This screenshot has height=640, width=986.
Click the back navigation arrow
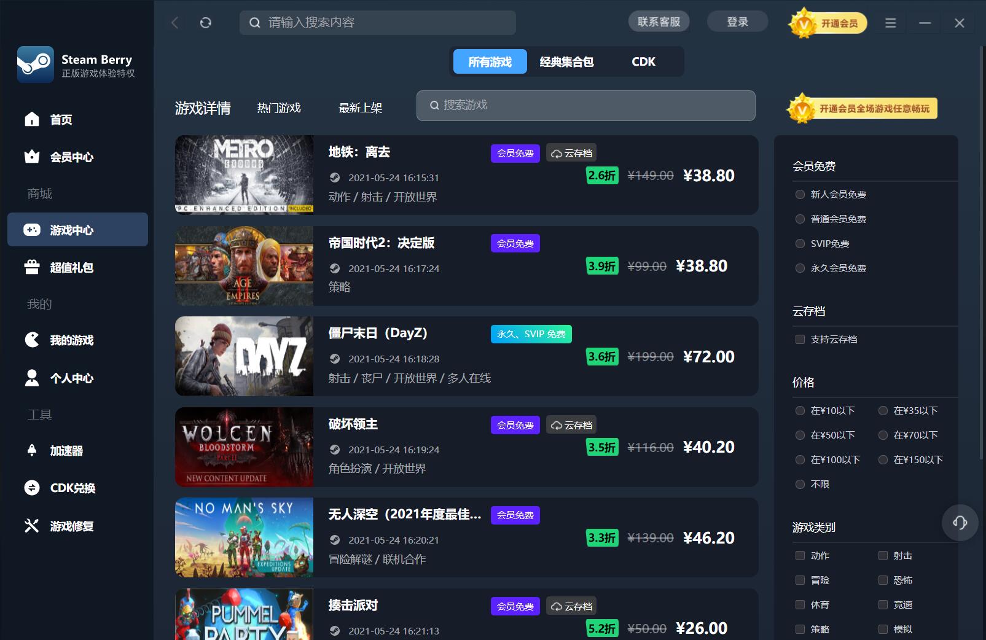click(175, 23)
